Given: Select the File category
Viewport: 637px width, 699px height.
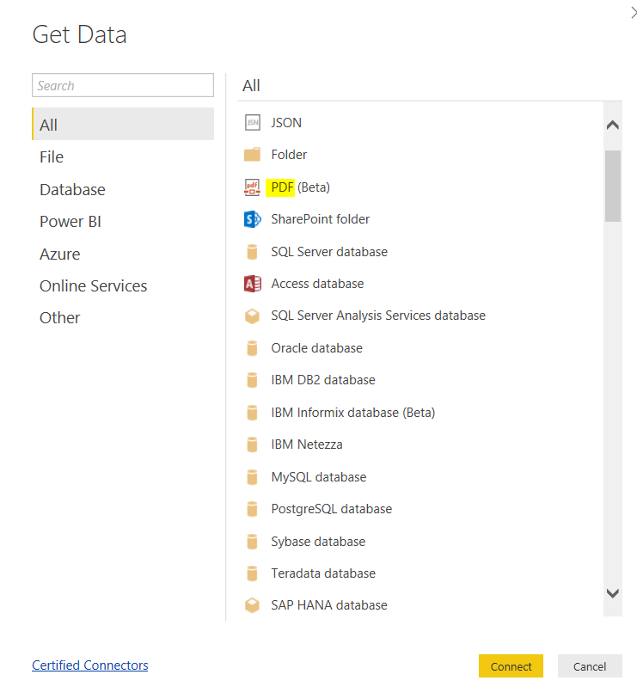Looking at the screenshot, I should pos(123,157).
